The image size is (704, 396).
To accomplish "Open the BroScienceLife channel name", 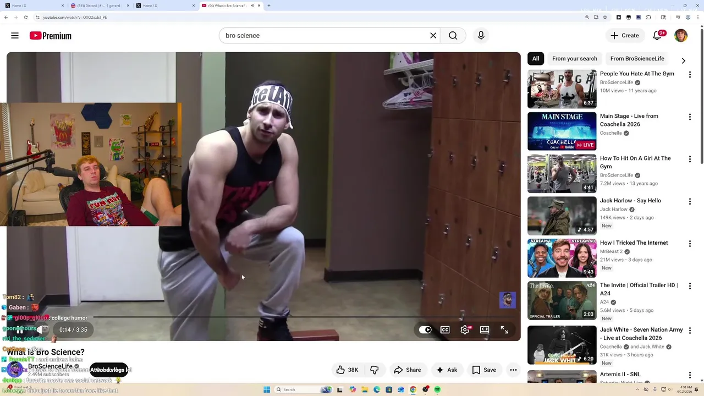I will click(x=50, y=366).
